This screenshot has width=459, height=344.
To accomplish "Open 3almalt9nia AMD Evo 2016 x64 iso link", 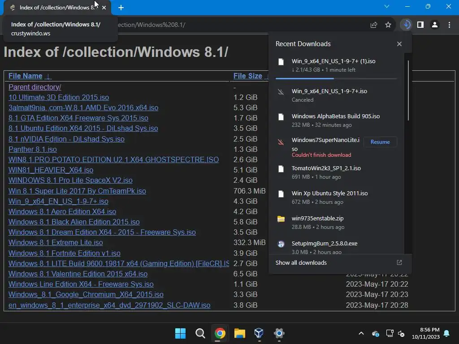I will point(83,107).
